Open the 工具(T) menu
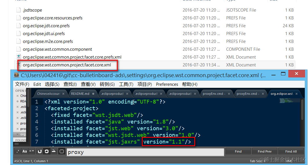 tap(126, 84)
